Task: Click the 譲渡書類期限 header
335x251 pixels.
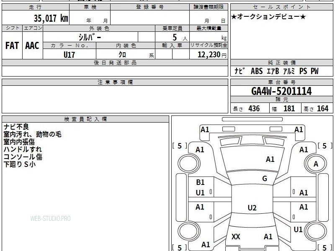Action: (209, 7)
